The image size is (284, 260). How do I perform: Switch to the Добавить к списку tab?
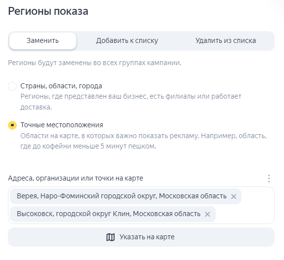click(x=127, y=41)
